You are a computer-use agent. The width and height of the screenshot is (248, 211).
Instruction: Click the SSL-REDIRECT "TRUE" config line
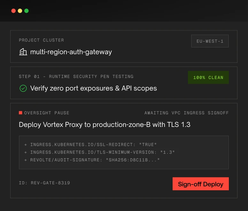pos(90,145)
